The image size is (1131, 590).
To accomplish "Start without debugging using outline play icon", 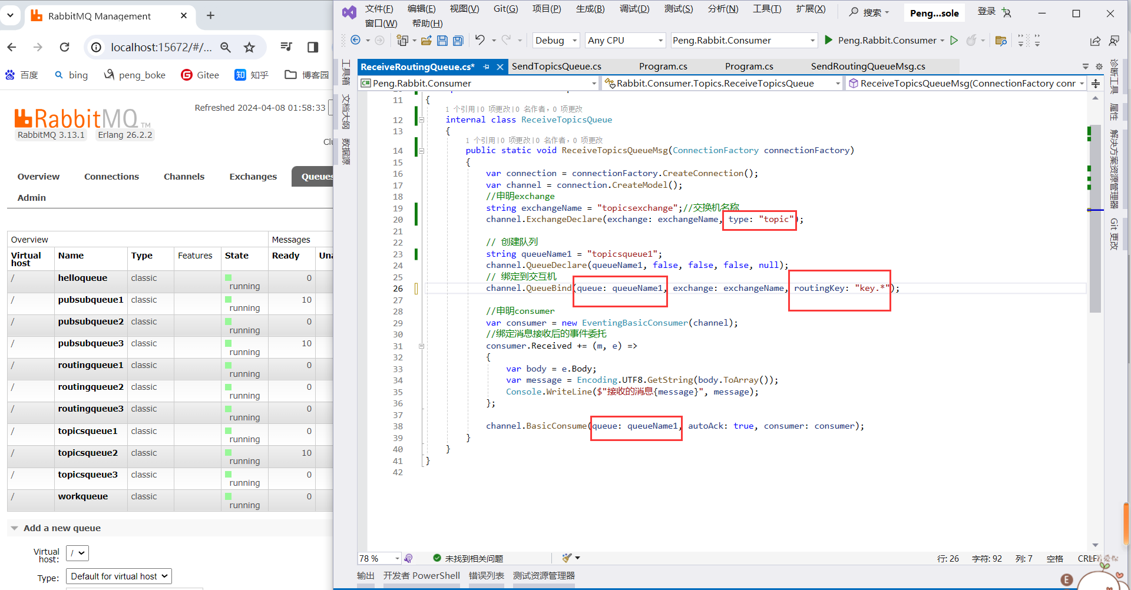I will (954, 40).
